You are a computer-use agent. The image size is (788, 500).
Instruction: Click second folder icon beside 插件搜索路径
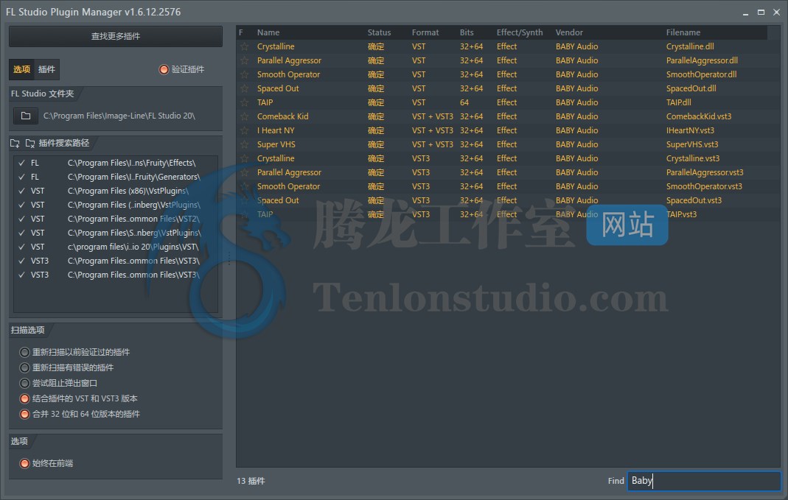(30, 144)
